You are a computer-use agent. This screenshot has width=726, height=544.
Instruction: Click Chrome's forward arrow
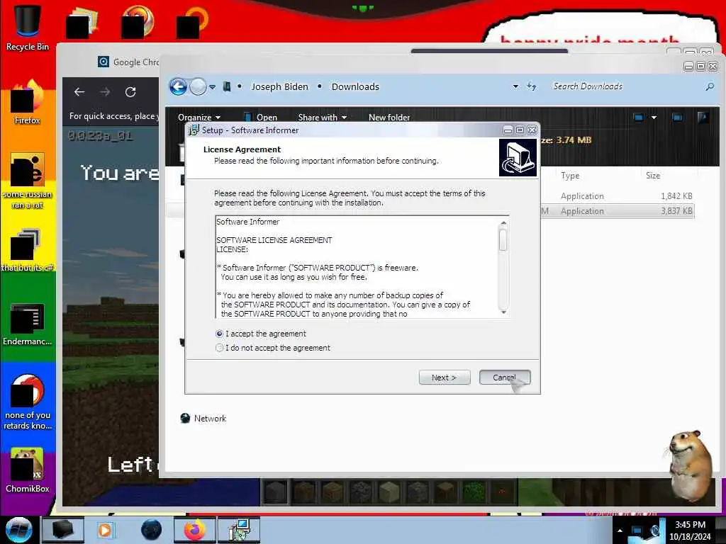coord(105,92)
